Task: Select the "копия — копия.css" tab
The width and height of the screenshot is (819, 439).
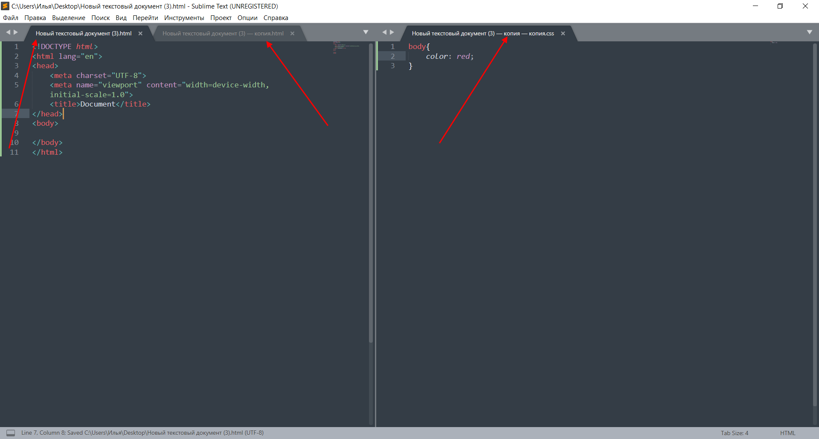Action: (482, 33)
